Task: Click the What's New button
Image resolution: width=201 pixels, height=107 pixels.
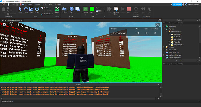Action: click(x=177, y=4)
